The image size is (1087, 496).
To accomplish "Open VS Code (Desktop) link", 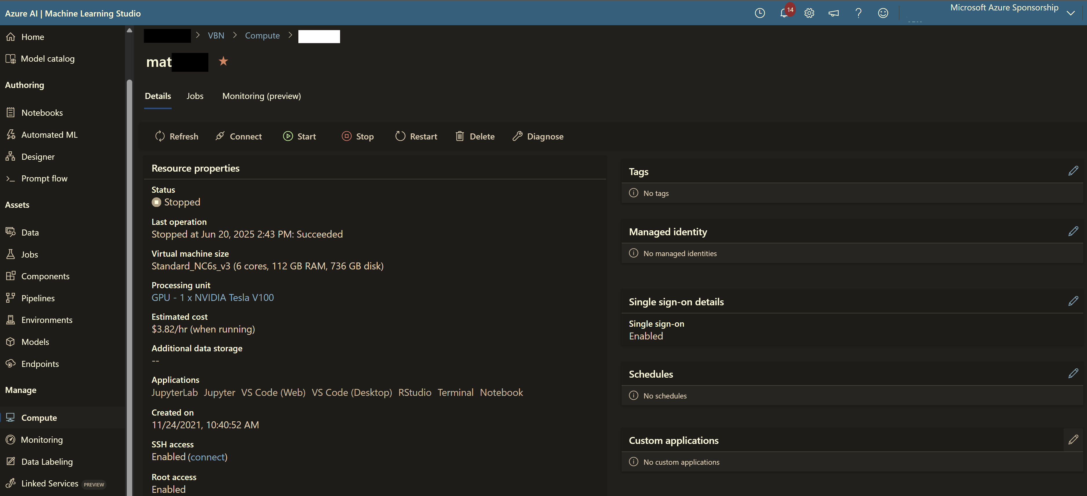I will [352, 393].
